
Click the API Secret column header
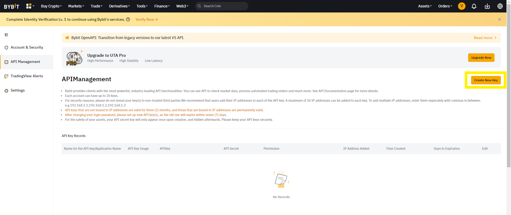click(x=231, y=149)
